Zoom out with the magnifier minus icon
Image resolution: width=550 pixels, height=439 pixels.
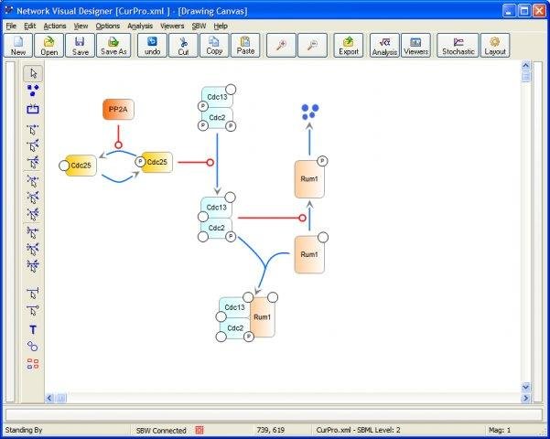pyautogui.click(x=312, y=46)
